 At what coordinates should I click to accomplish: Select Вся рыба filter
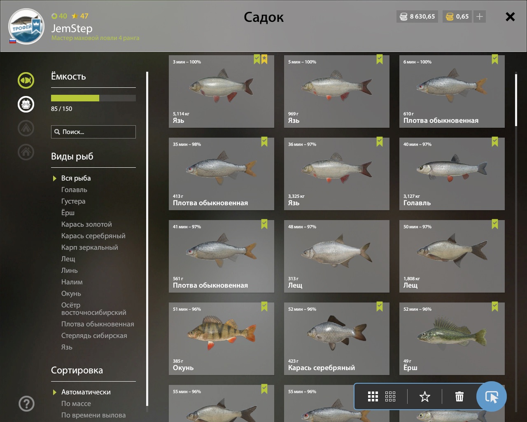click(x=76, y=178)
